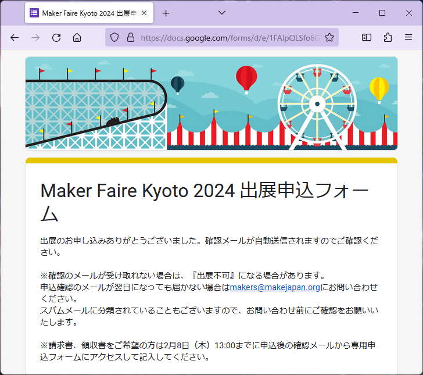This screenshot has height=375, width=423.
Task: Click the form title Maker Faire Kyoto 2024
Action: pos(204,202)
